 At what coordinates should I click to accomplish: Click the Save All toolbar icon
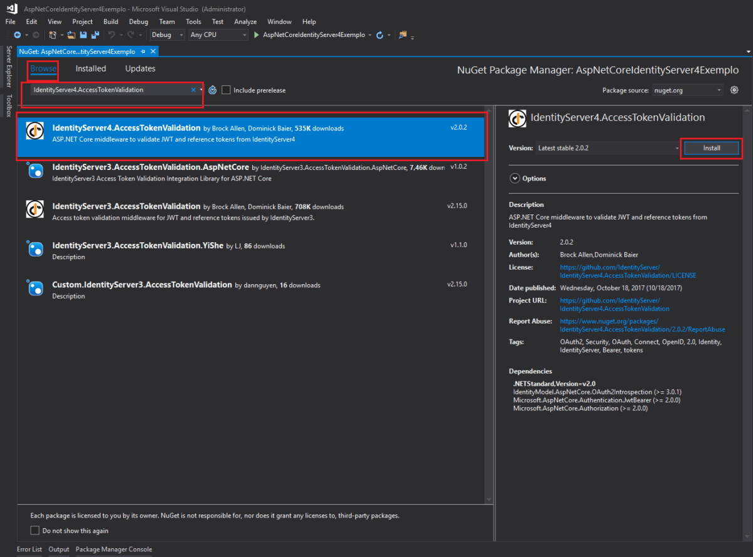[95, 35]
